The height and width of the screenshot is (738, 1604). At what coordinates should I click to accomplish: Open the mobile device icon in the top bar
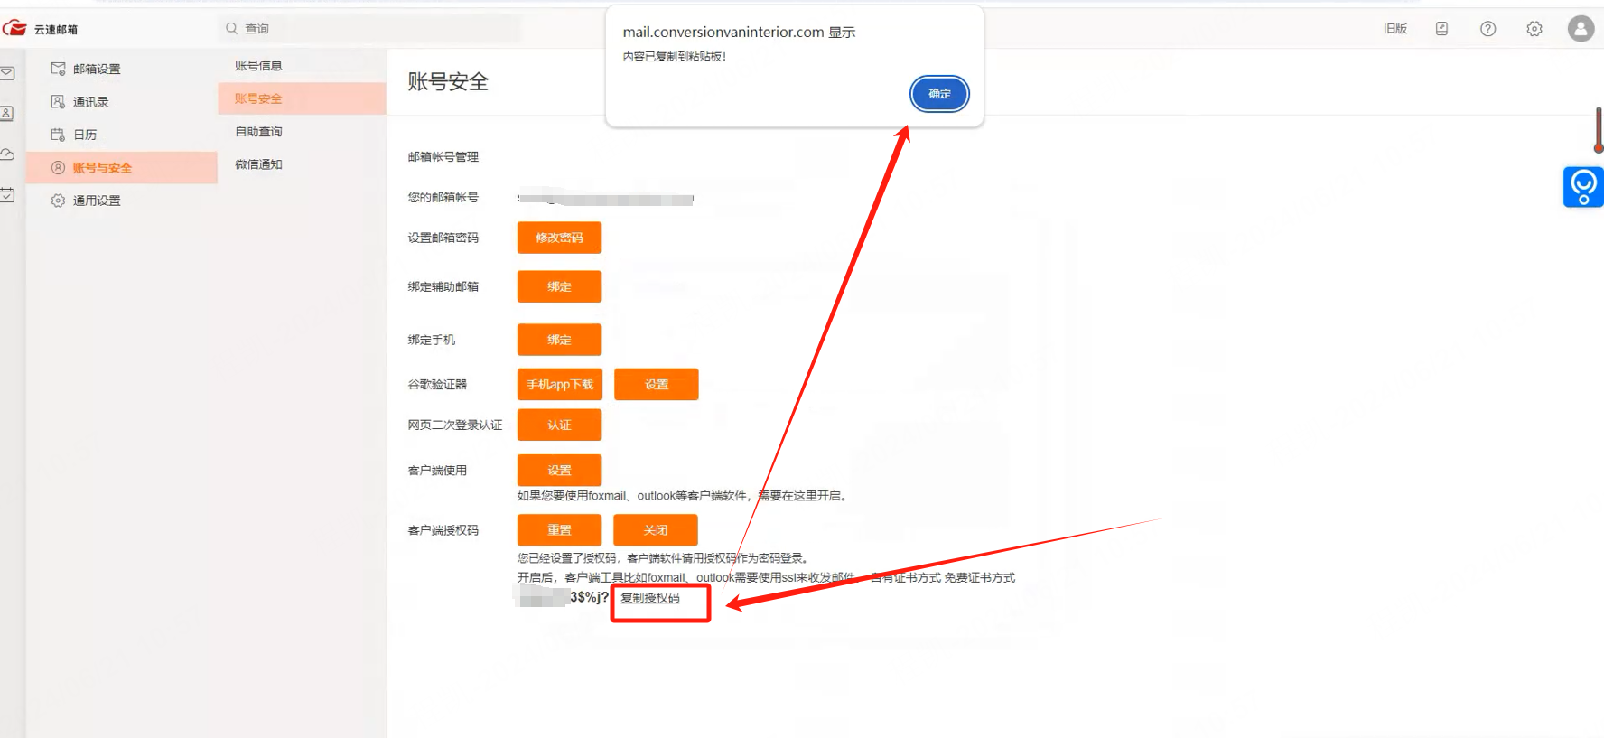tap(1441, 29)
